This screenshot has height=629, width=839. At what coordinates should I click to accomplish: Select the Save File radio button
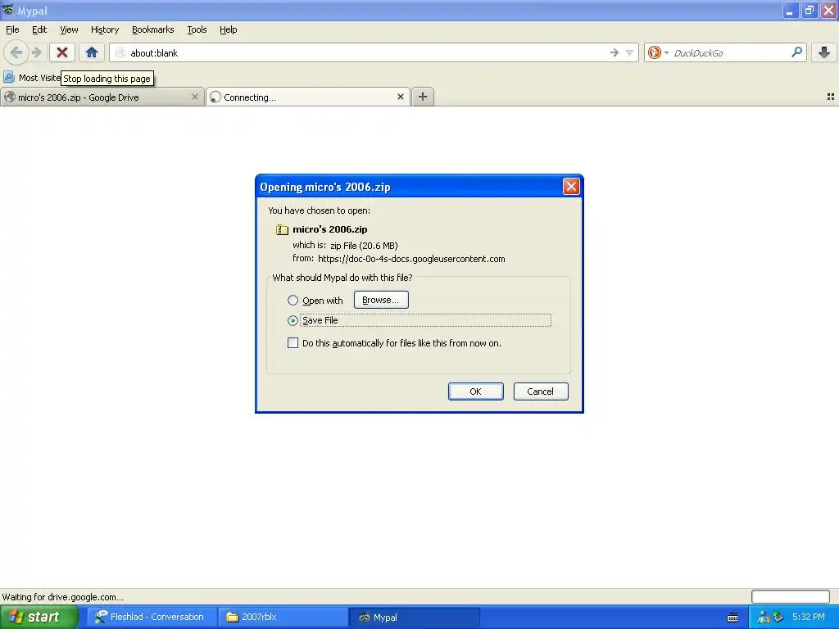(x=293, y=320)
